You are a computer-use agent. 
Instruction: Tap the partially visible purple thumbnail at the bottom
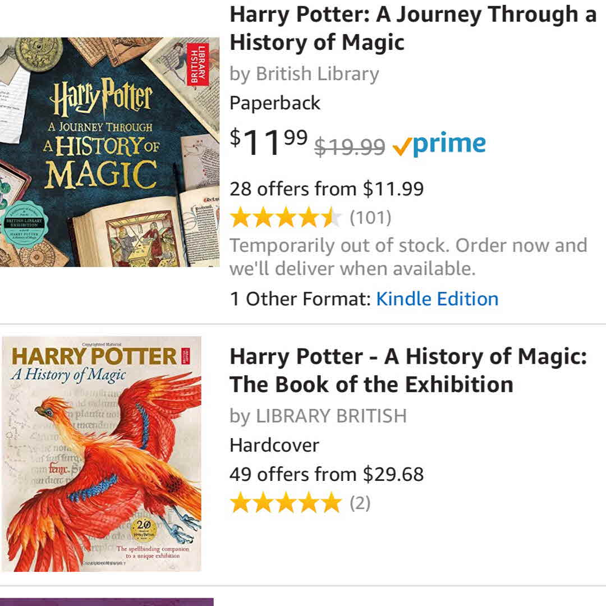point(107,602)
